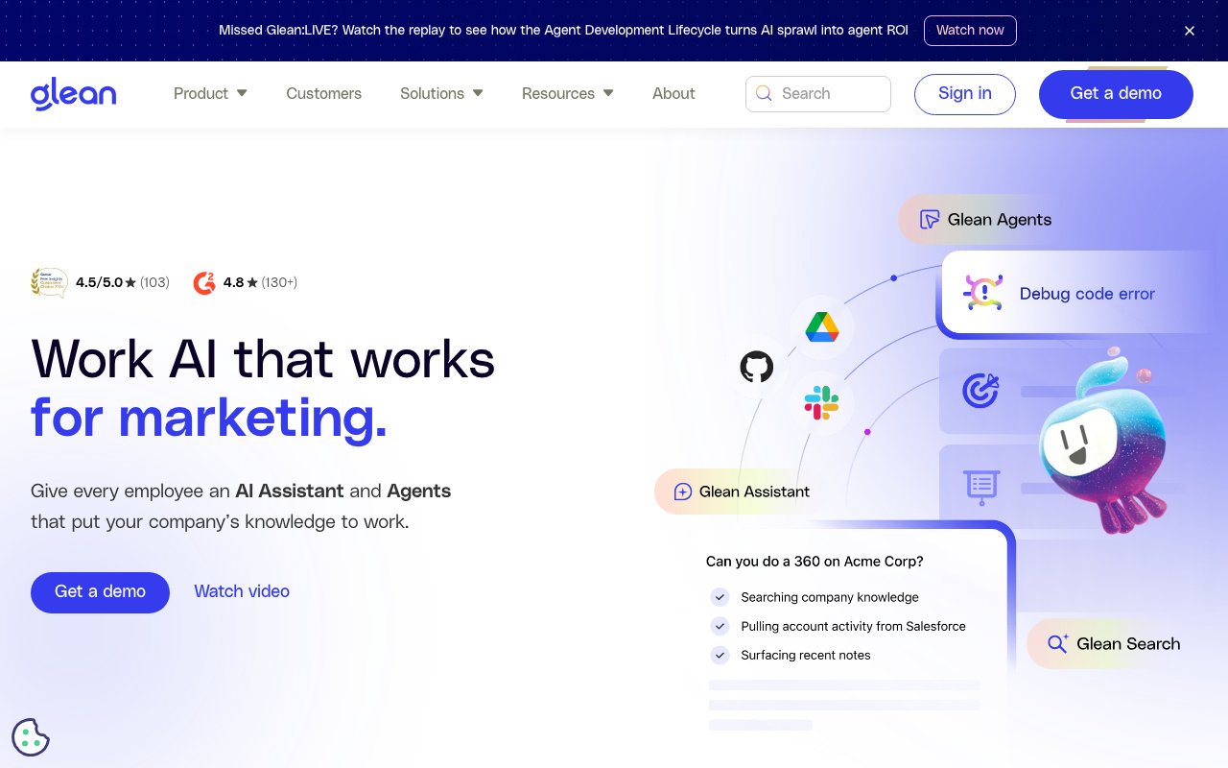Click the Debug code error card

(x=1076, y=294)
